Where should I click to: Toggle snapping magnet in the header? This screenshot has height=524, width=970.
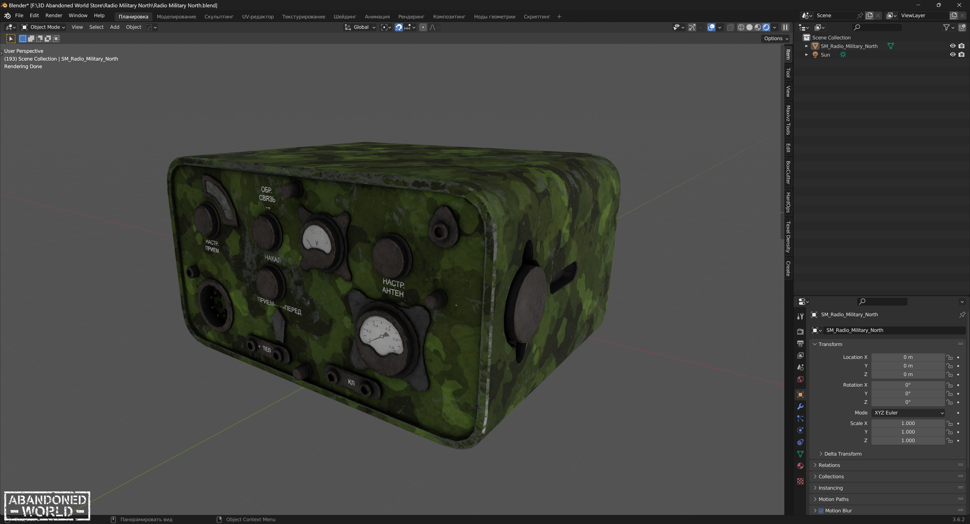tap(398, 27)
